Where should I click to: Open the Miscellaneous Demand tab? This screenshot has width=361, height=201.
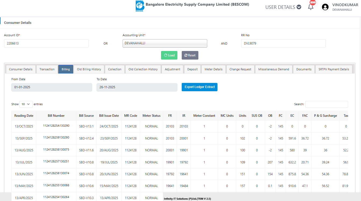click(273, 69)
